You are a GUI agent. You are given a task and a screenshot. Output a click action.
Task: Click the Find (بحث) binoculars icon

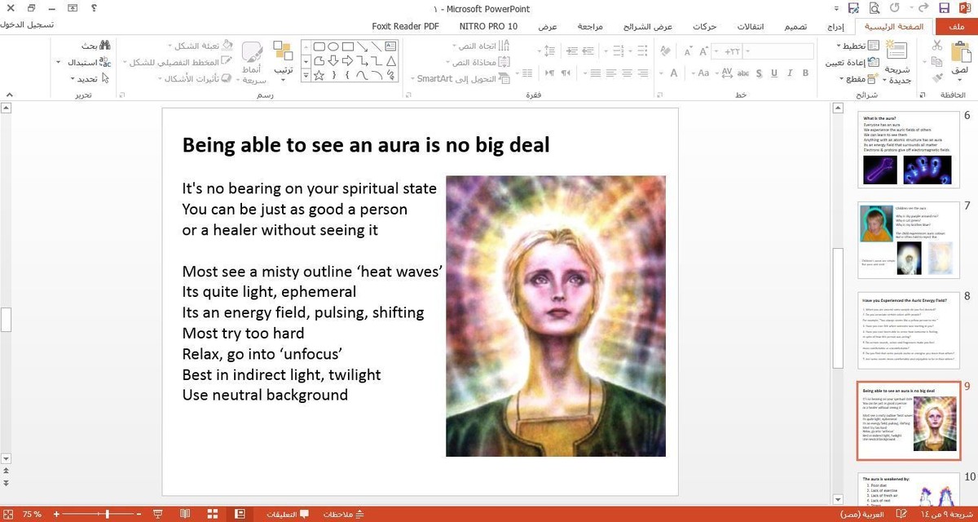tap(104, 46)
